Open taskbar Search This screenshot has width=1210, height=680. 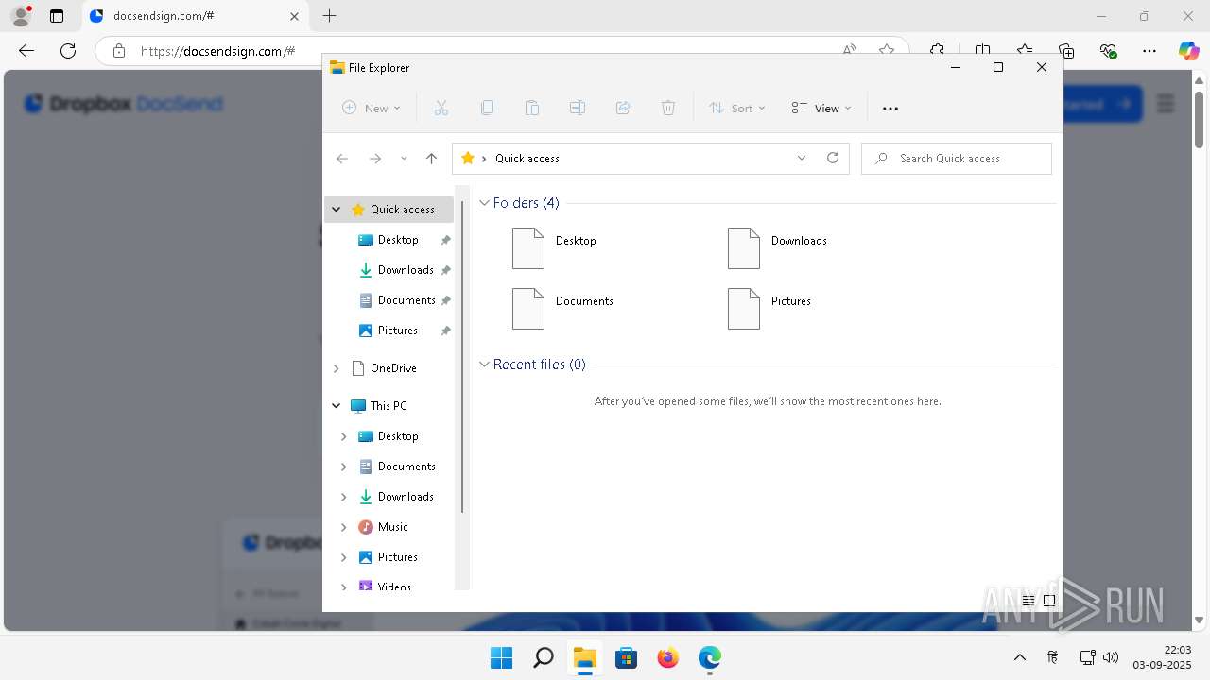pos(544,657)
